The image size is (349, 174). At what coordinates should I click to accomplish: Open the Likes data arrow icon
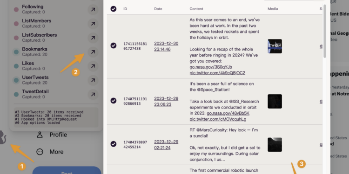(x=93, y=66)
